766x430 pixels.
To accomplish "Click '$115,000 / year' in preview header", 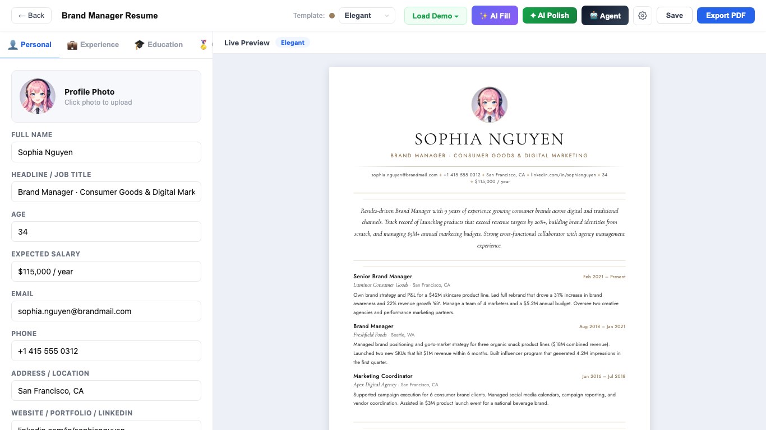I will tap(492, 181).
